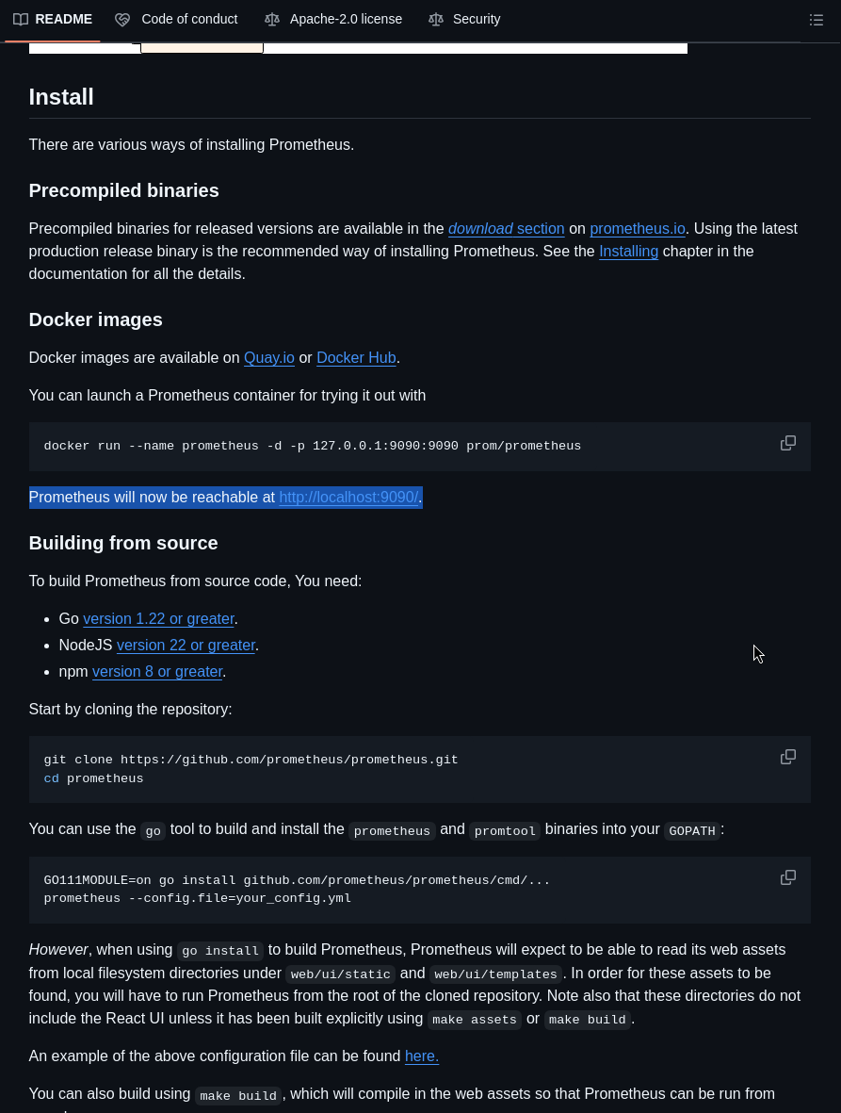This screenshot has height=1113, width=841.
Task: Visit the prometheus.io link
Action: point(637,229)
